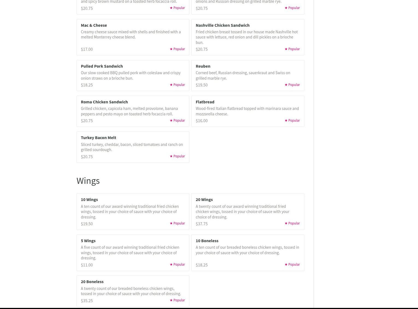Open the 10 Boneless wings item
The image size is (418, 309).
tap(207, 241)
